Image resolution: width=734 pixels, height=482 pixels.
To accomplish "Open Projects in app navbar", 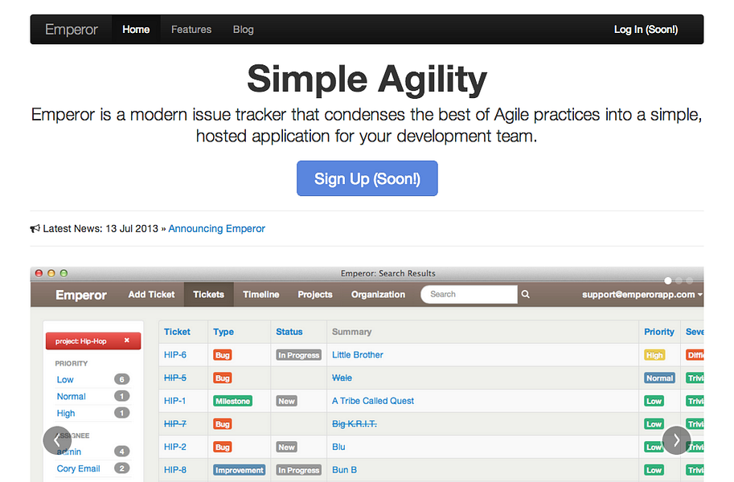I will [x=315, y=294].
